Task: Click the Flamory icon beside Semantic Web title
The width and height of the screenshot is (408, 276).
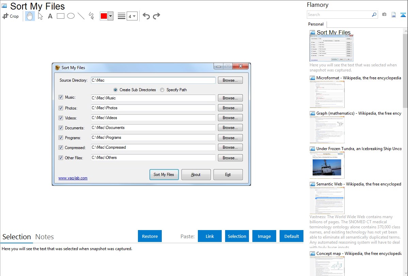Action: (x=313, y=184)
